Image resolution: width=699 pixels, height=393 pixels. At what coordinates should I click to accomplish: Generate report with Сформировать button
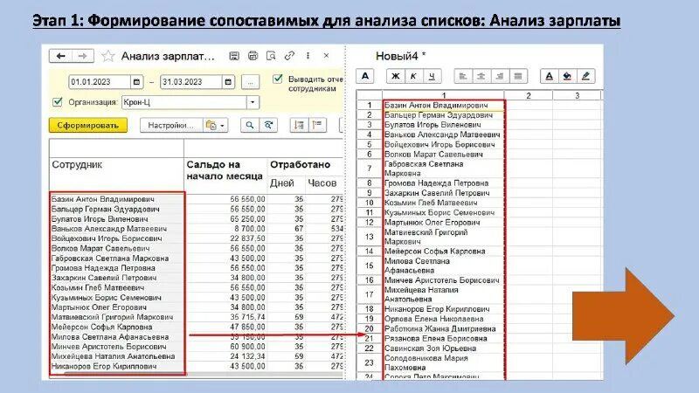click(x=88, y=126)
